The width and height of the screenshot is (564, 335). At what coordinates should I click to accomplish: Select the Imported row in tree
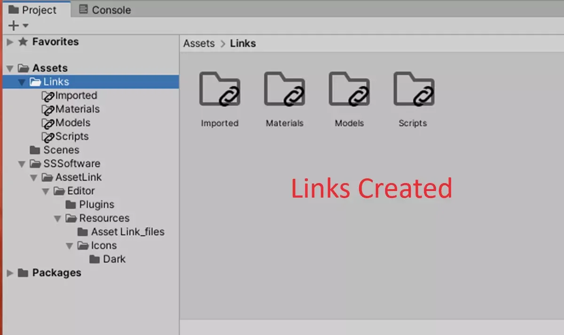point(91,96)
